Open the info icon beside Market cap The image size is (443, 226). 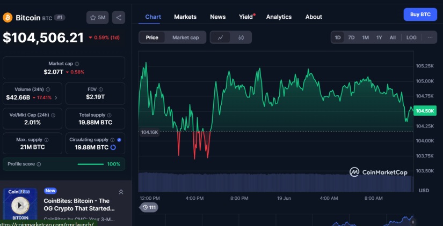[77, 64]
